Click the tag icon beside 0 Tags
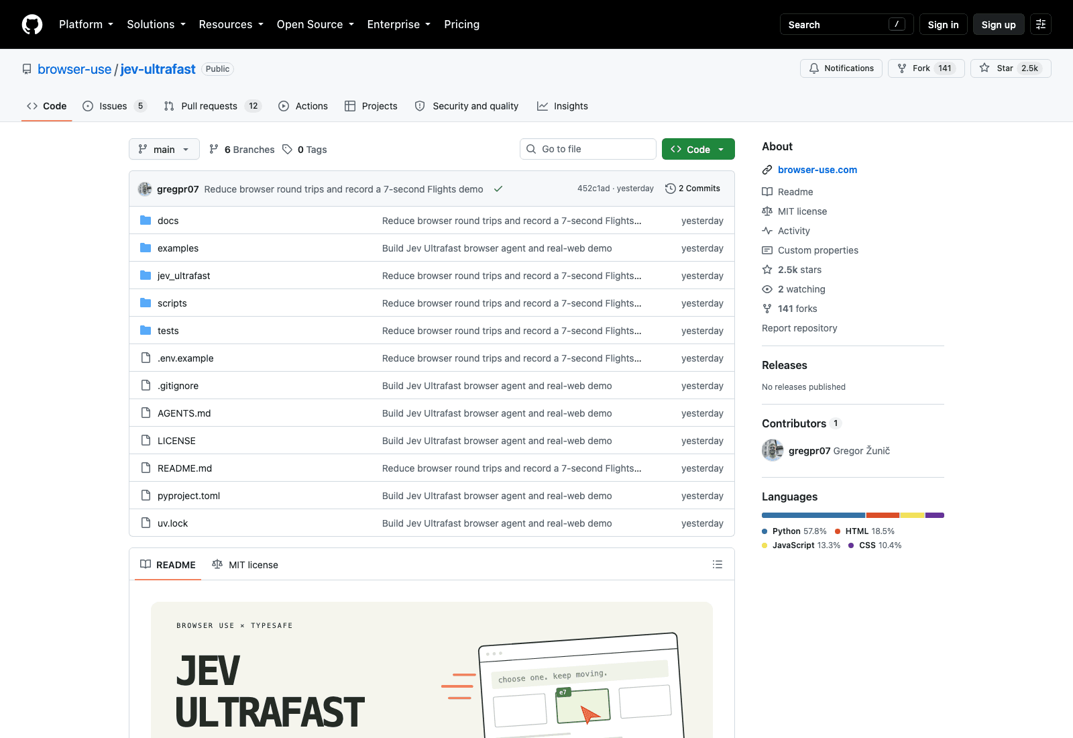Viewport: 1073px width, 738px height. (287, 150)
